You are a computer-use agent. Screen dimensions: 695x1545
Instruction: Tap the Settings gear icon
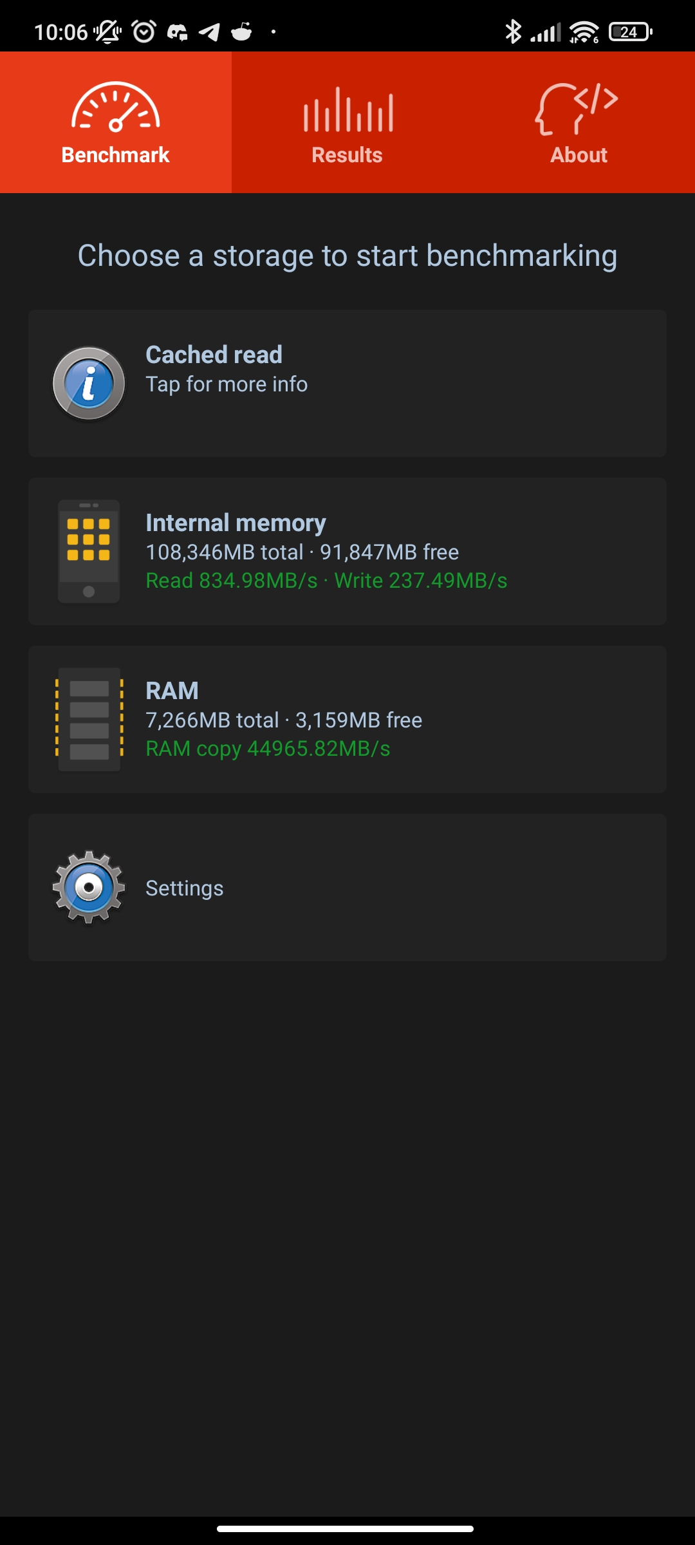pos(89,888)
